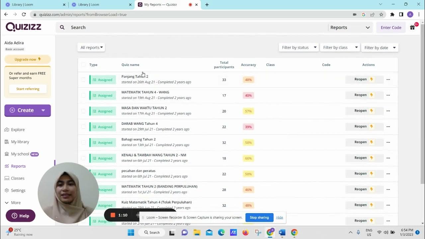Tick the checkbox for MATEMATIK TAHUN 4 - WANG
This screenshot has width=425, height=239.
coord(83,95)
